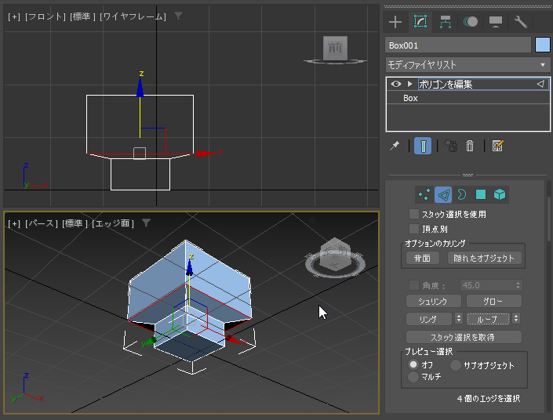This screenshot has width=553, height=420.
Task: Click スタック選択を取得 button
Action: (464, 337)
